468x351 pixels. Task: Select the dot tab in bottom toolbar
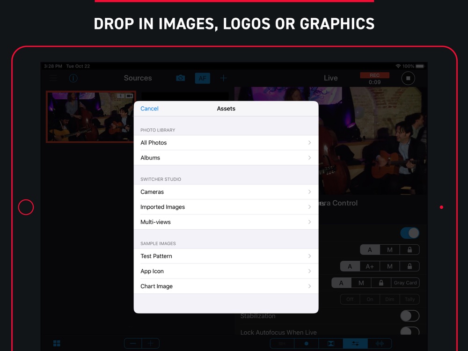pos(306,344)
